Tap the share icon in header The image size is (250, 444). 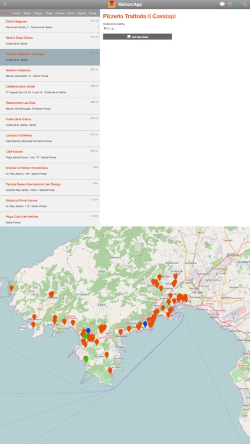pyautogui.click(x=230, y=4)
